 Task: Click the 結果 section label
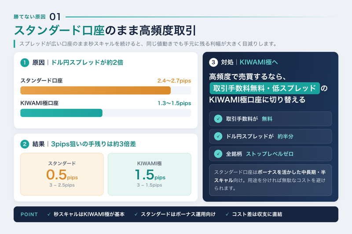click(x=38, y=144)
